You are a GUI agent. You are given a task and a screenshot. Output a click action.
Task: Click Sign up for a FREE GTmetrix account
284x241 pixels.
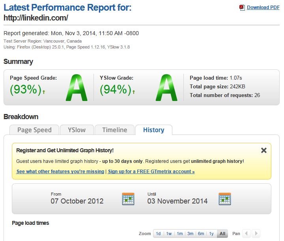[151, 172]
